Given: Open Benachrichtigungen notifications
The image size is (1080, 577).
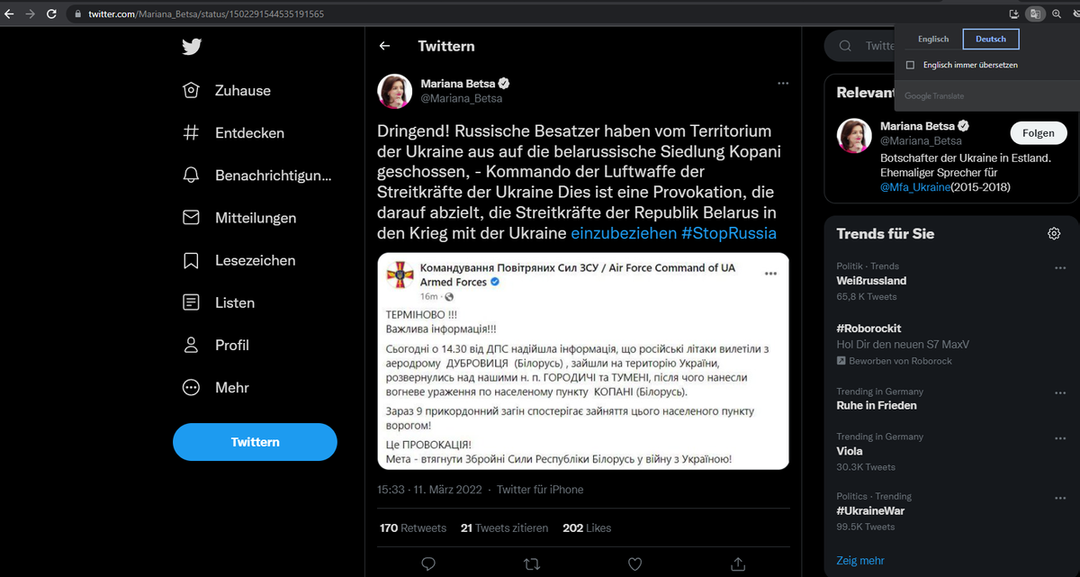Looking at the screenshot, I should click(x=256, y=175).
